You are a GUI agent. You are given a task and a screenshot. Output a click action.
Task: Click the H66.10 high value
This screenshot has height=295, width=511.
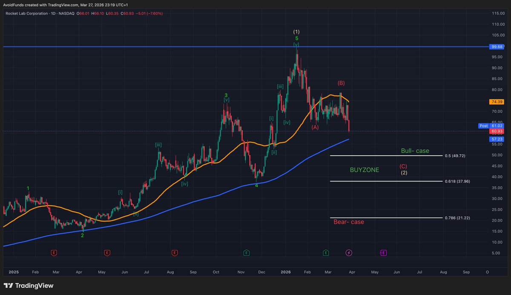point(97,14)
